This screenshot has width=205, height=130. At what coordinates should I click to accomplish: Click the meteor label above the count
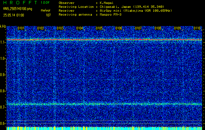[x=46, y=10]
